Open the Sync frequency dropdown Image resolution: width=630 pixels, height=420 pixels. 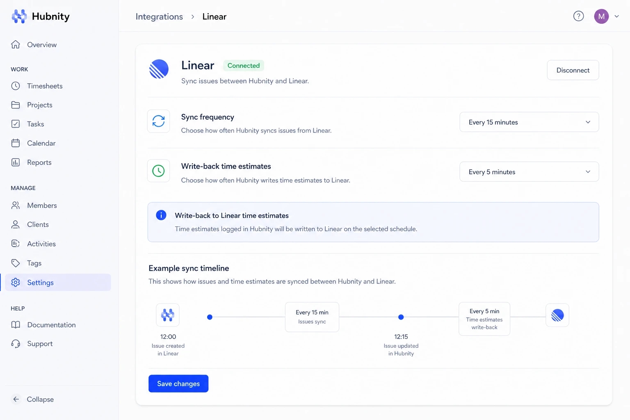click(529, 122)
